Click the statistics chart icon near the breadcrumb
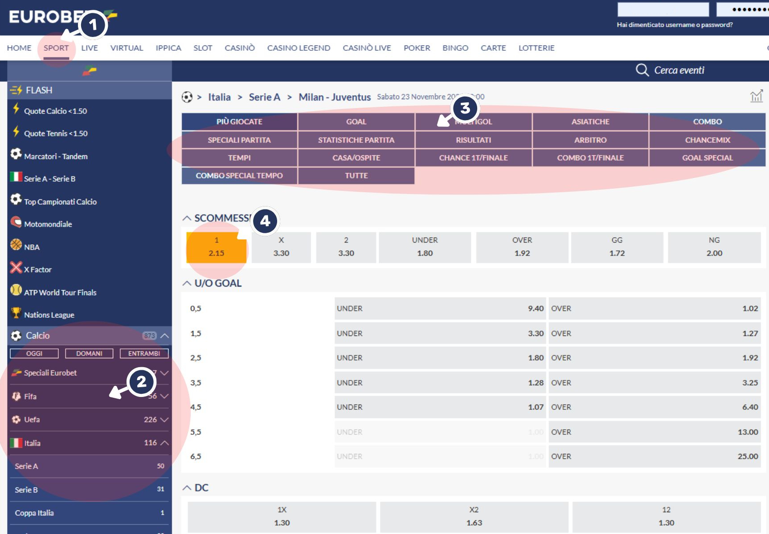769x534 pixels. point(757,96)
